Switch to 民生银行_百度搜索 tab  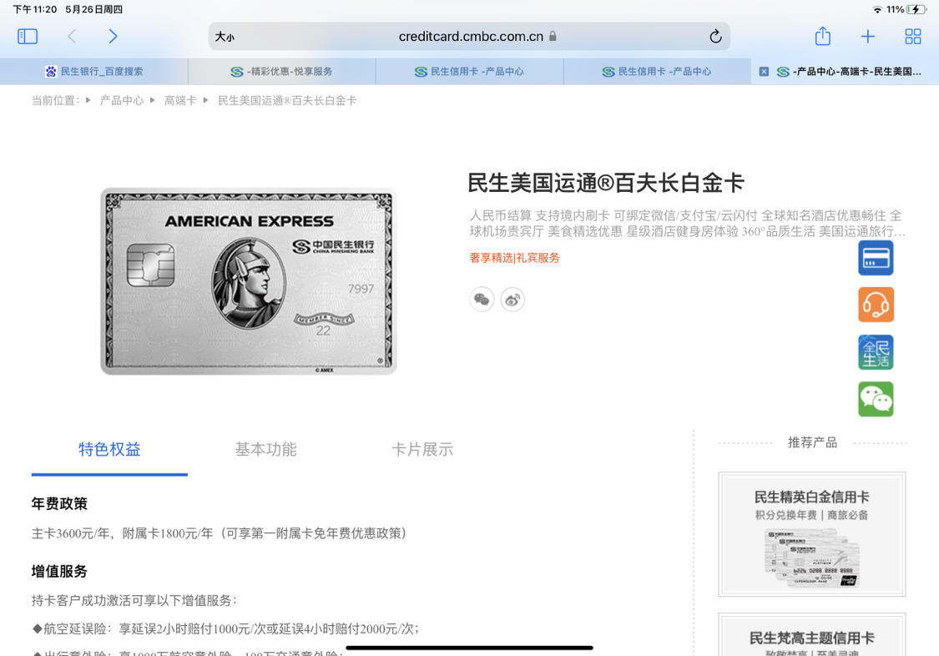pos(94,71)
